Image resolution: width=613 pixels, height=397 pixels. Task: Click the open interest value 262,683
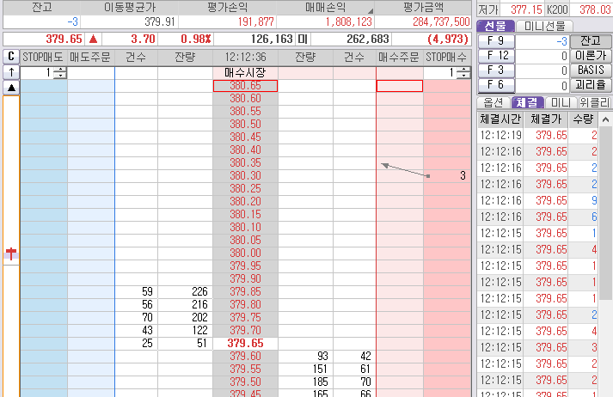pos(367,39)
